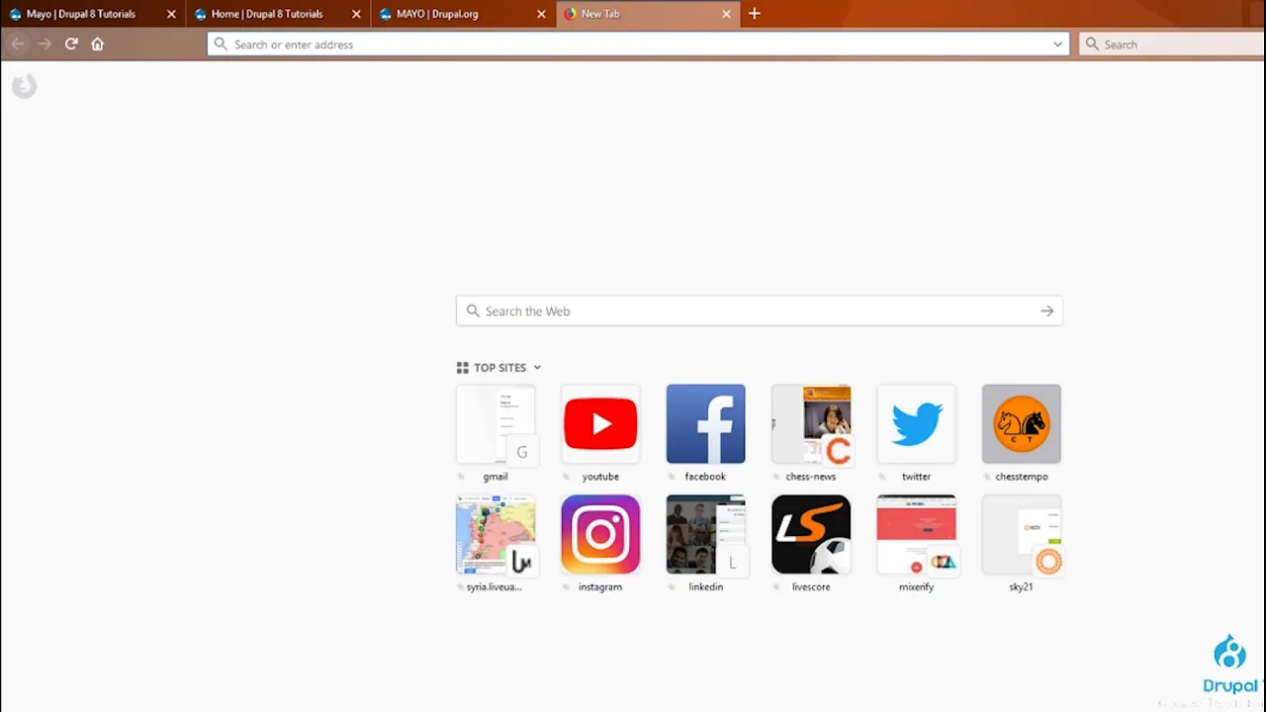Open the instagram top site tile

(600, 534)
